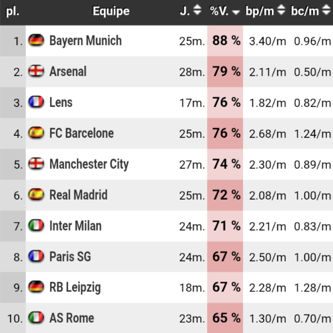The width and height of the screenshot is (333, 333).
Task: Click the Equipe column header
Action: pyautogui.click(x=111, y=11)
